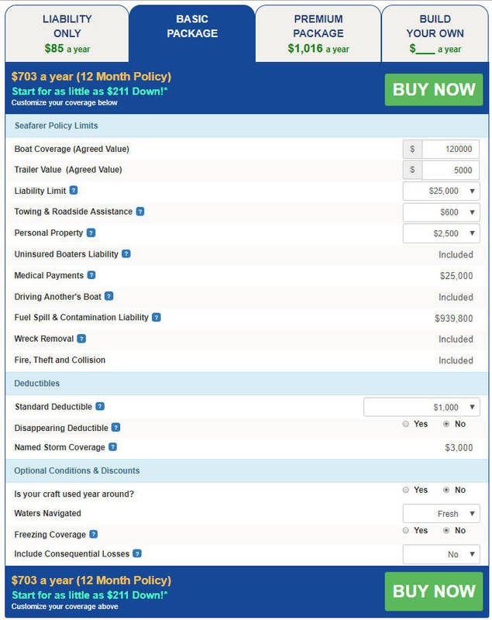The width and height of the screenshot is (492, 620).
Task: Open help icon for Disappearing Deductible
Action: click(115, 428)
